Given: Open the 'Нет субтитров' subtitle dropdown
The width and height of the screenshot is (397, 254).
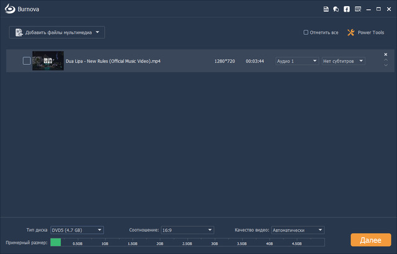Looking at the screenshot, I should pos(343,61).
